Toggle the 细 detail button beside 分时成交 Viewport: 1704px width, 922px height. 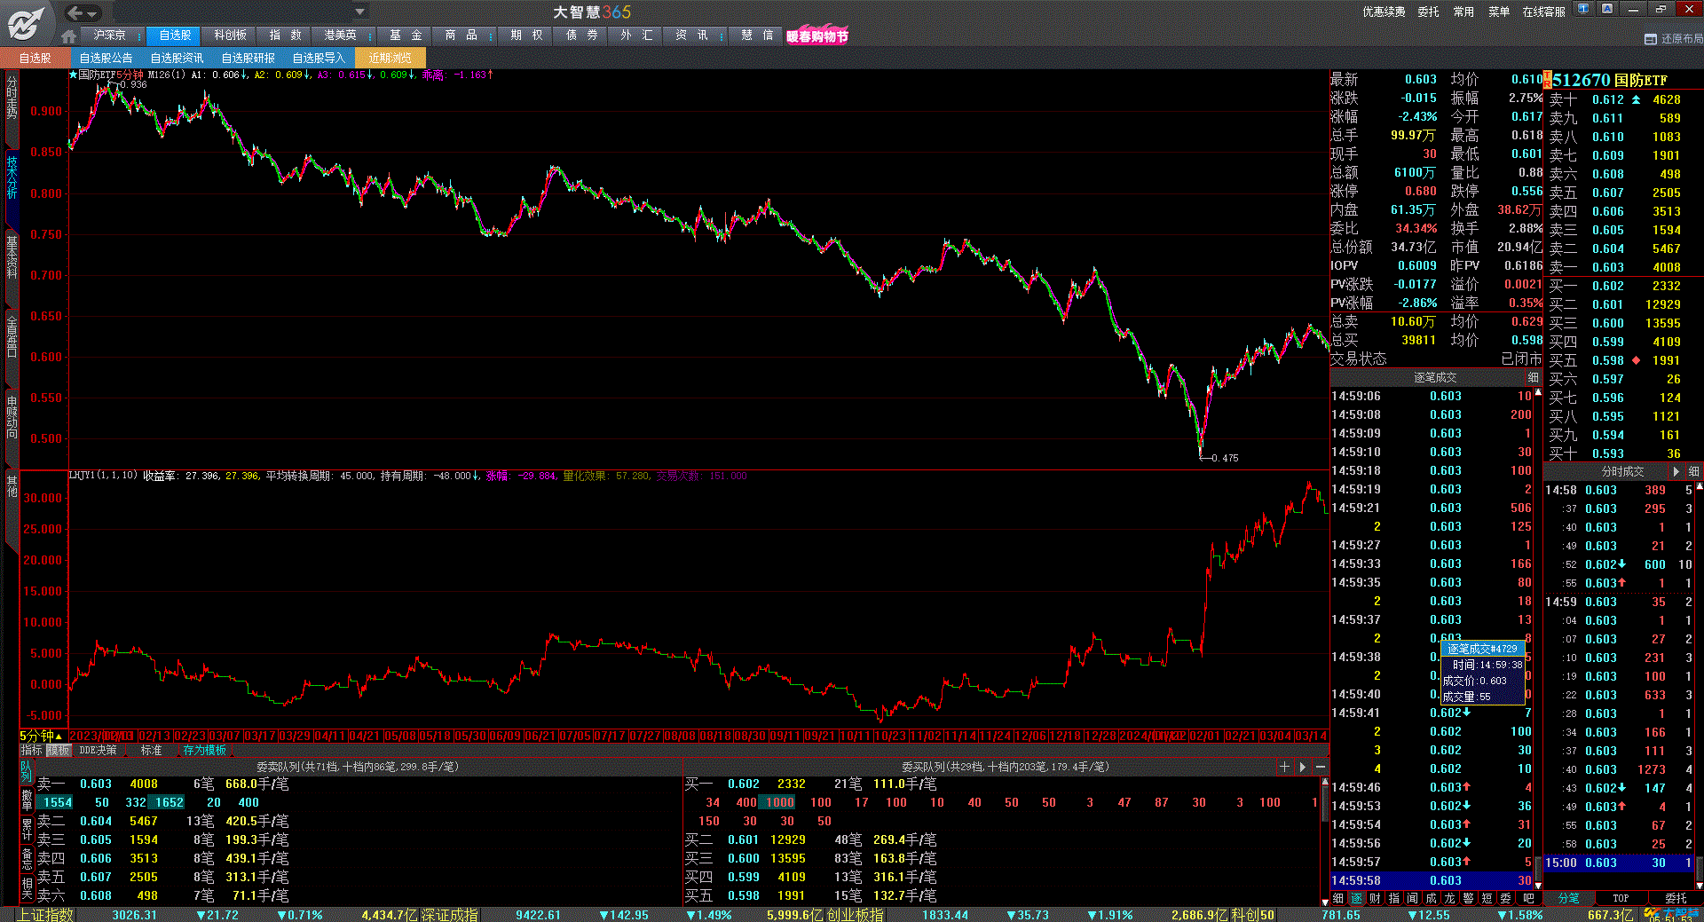pyautogui.click(x=1693, y=472)
